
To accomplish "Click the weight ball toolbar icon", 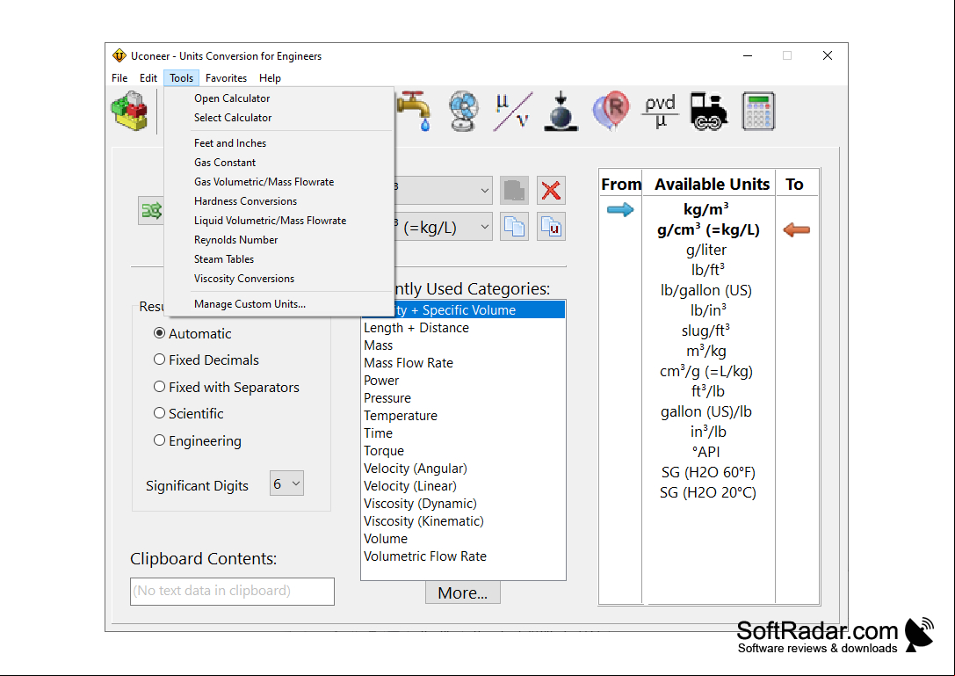I will [x=561, y=111].
